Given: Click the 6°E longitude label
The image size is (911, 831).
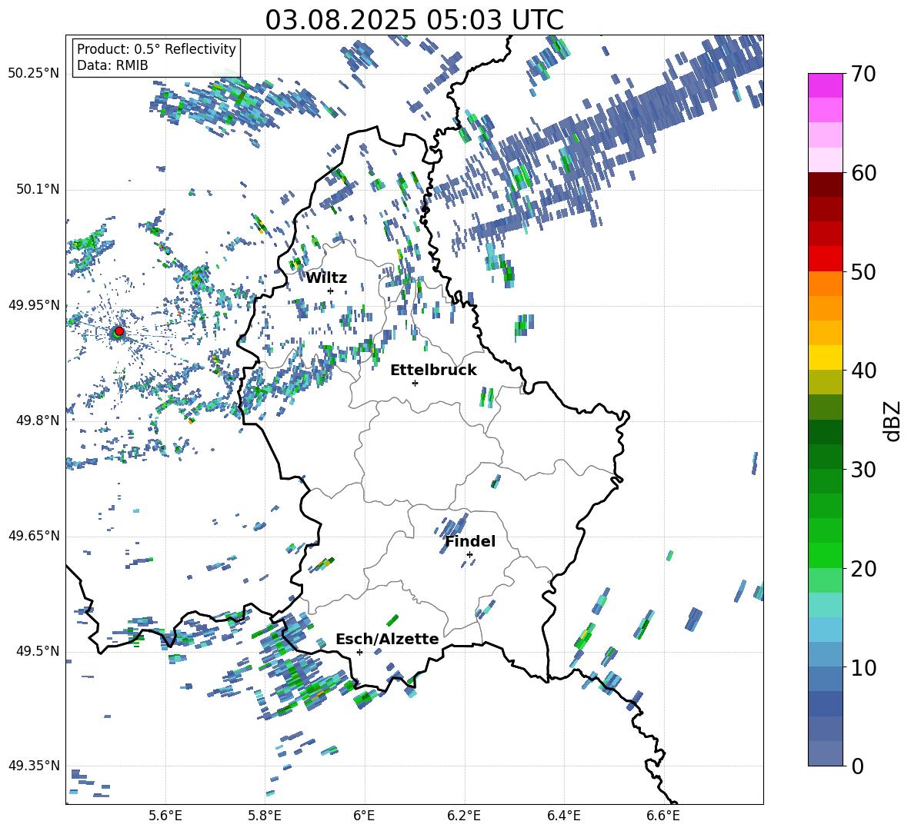Looking at the screenshot, I should point(364,816).
